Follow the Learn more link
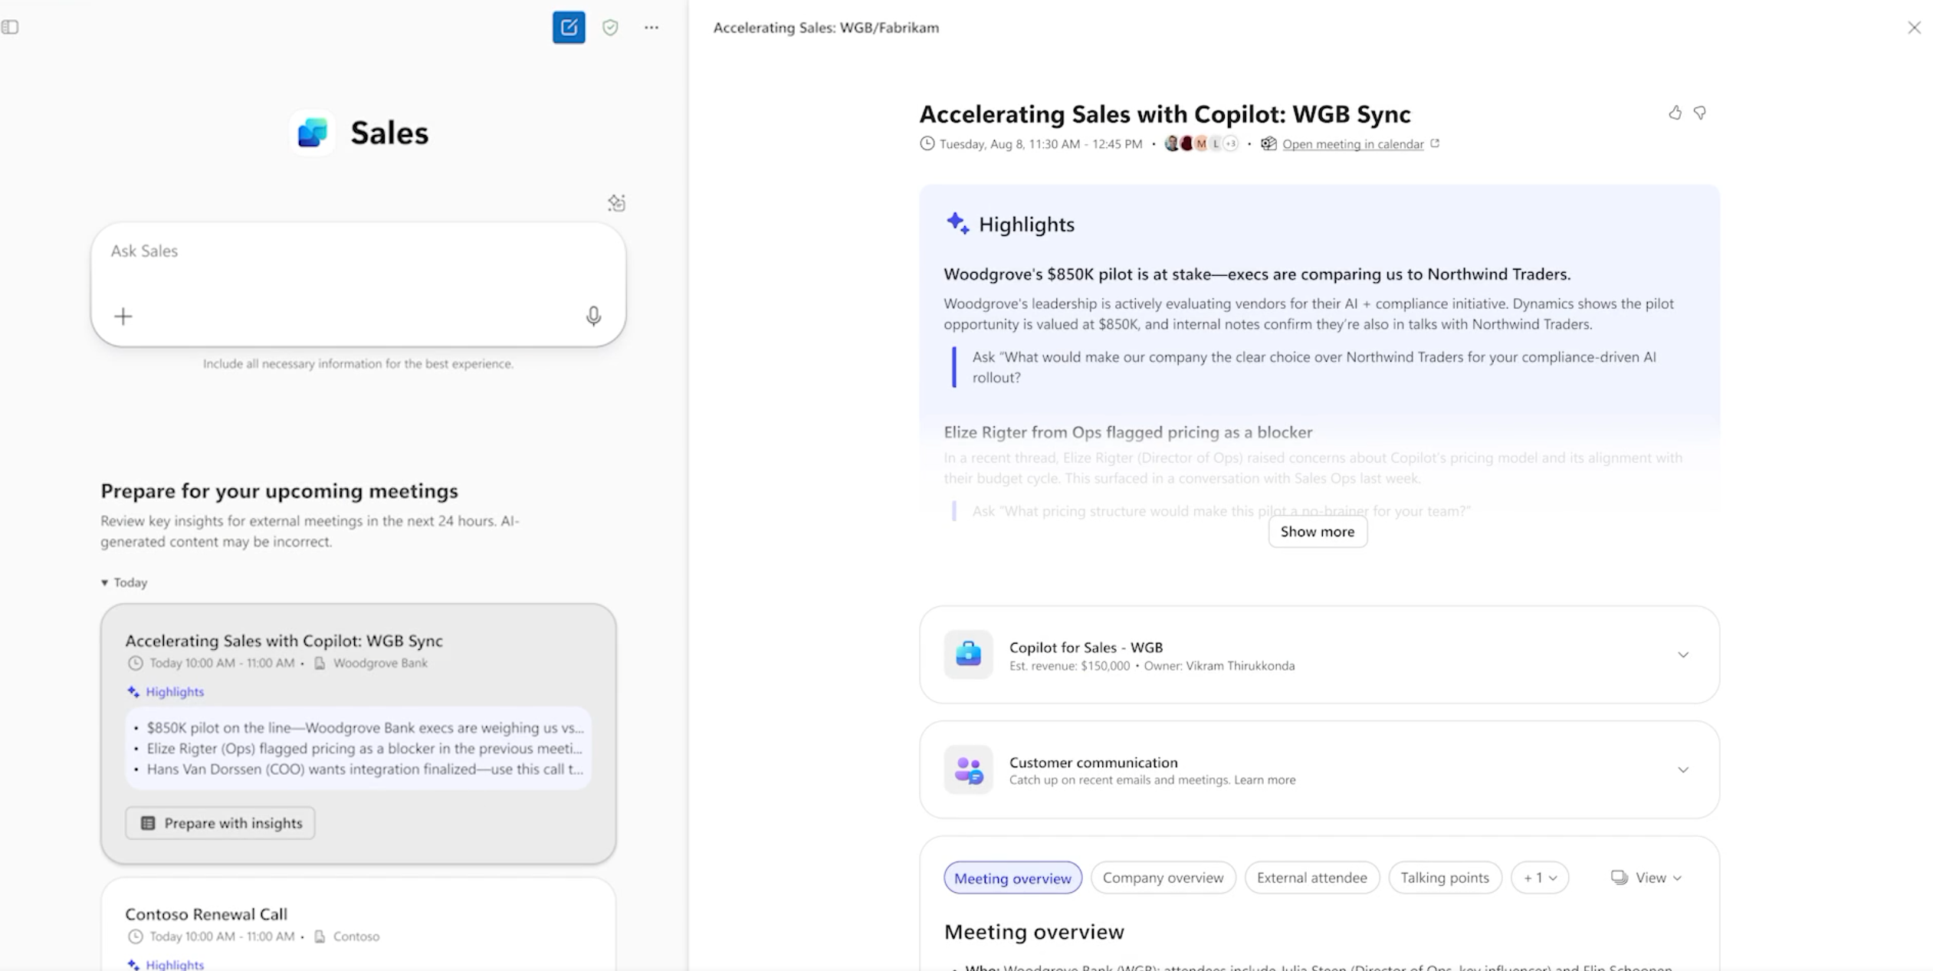The image size is (1933, 971). pos(1265,780)
